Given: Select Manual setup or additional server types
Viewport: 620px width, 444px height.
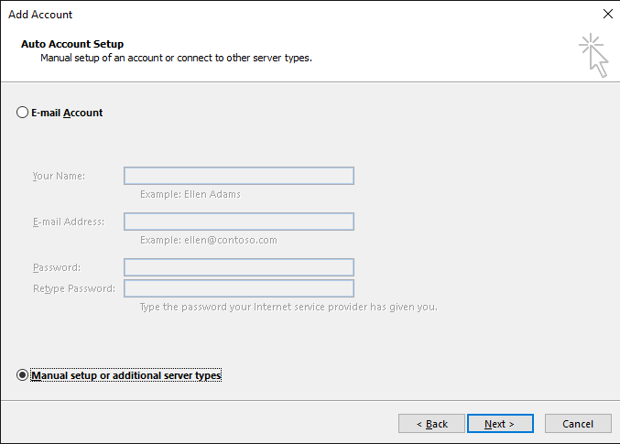Looking at the screenshot, I should (22, 374).
